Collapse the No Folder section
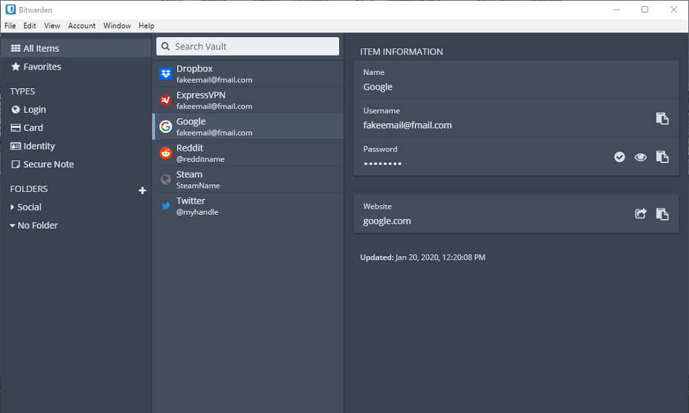689x413 pixels. (x=37, y=225)
